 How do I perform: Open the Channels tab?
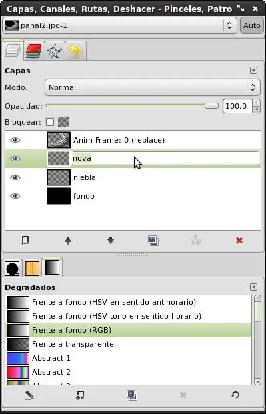click(x=34, y=51)
